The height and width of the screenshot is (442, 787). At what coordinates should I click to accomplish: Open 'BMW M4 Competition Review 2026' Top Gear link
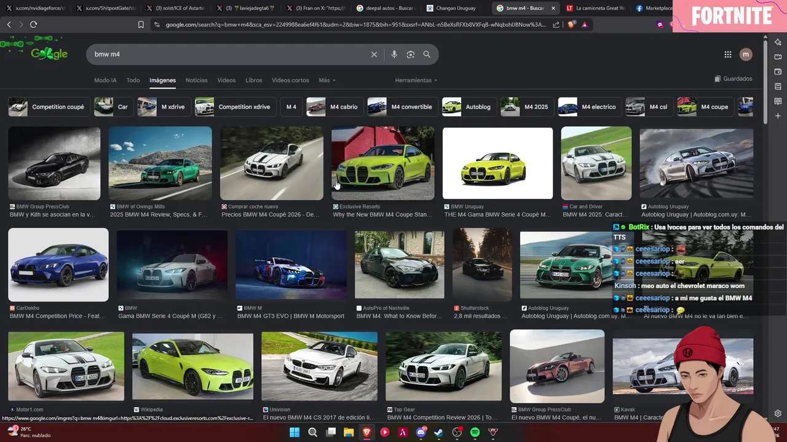pos(441,417)
